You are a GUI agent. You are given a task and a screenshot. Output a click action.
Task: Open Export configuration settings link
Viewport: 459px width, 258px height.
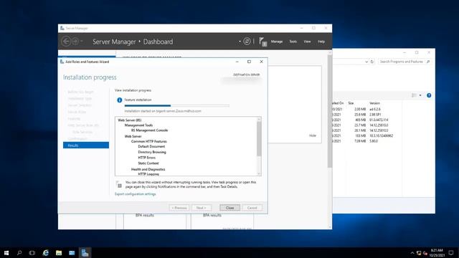pos(136,194)
